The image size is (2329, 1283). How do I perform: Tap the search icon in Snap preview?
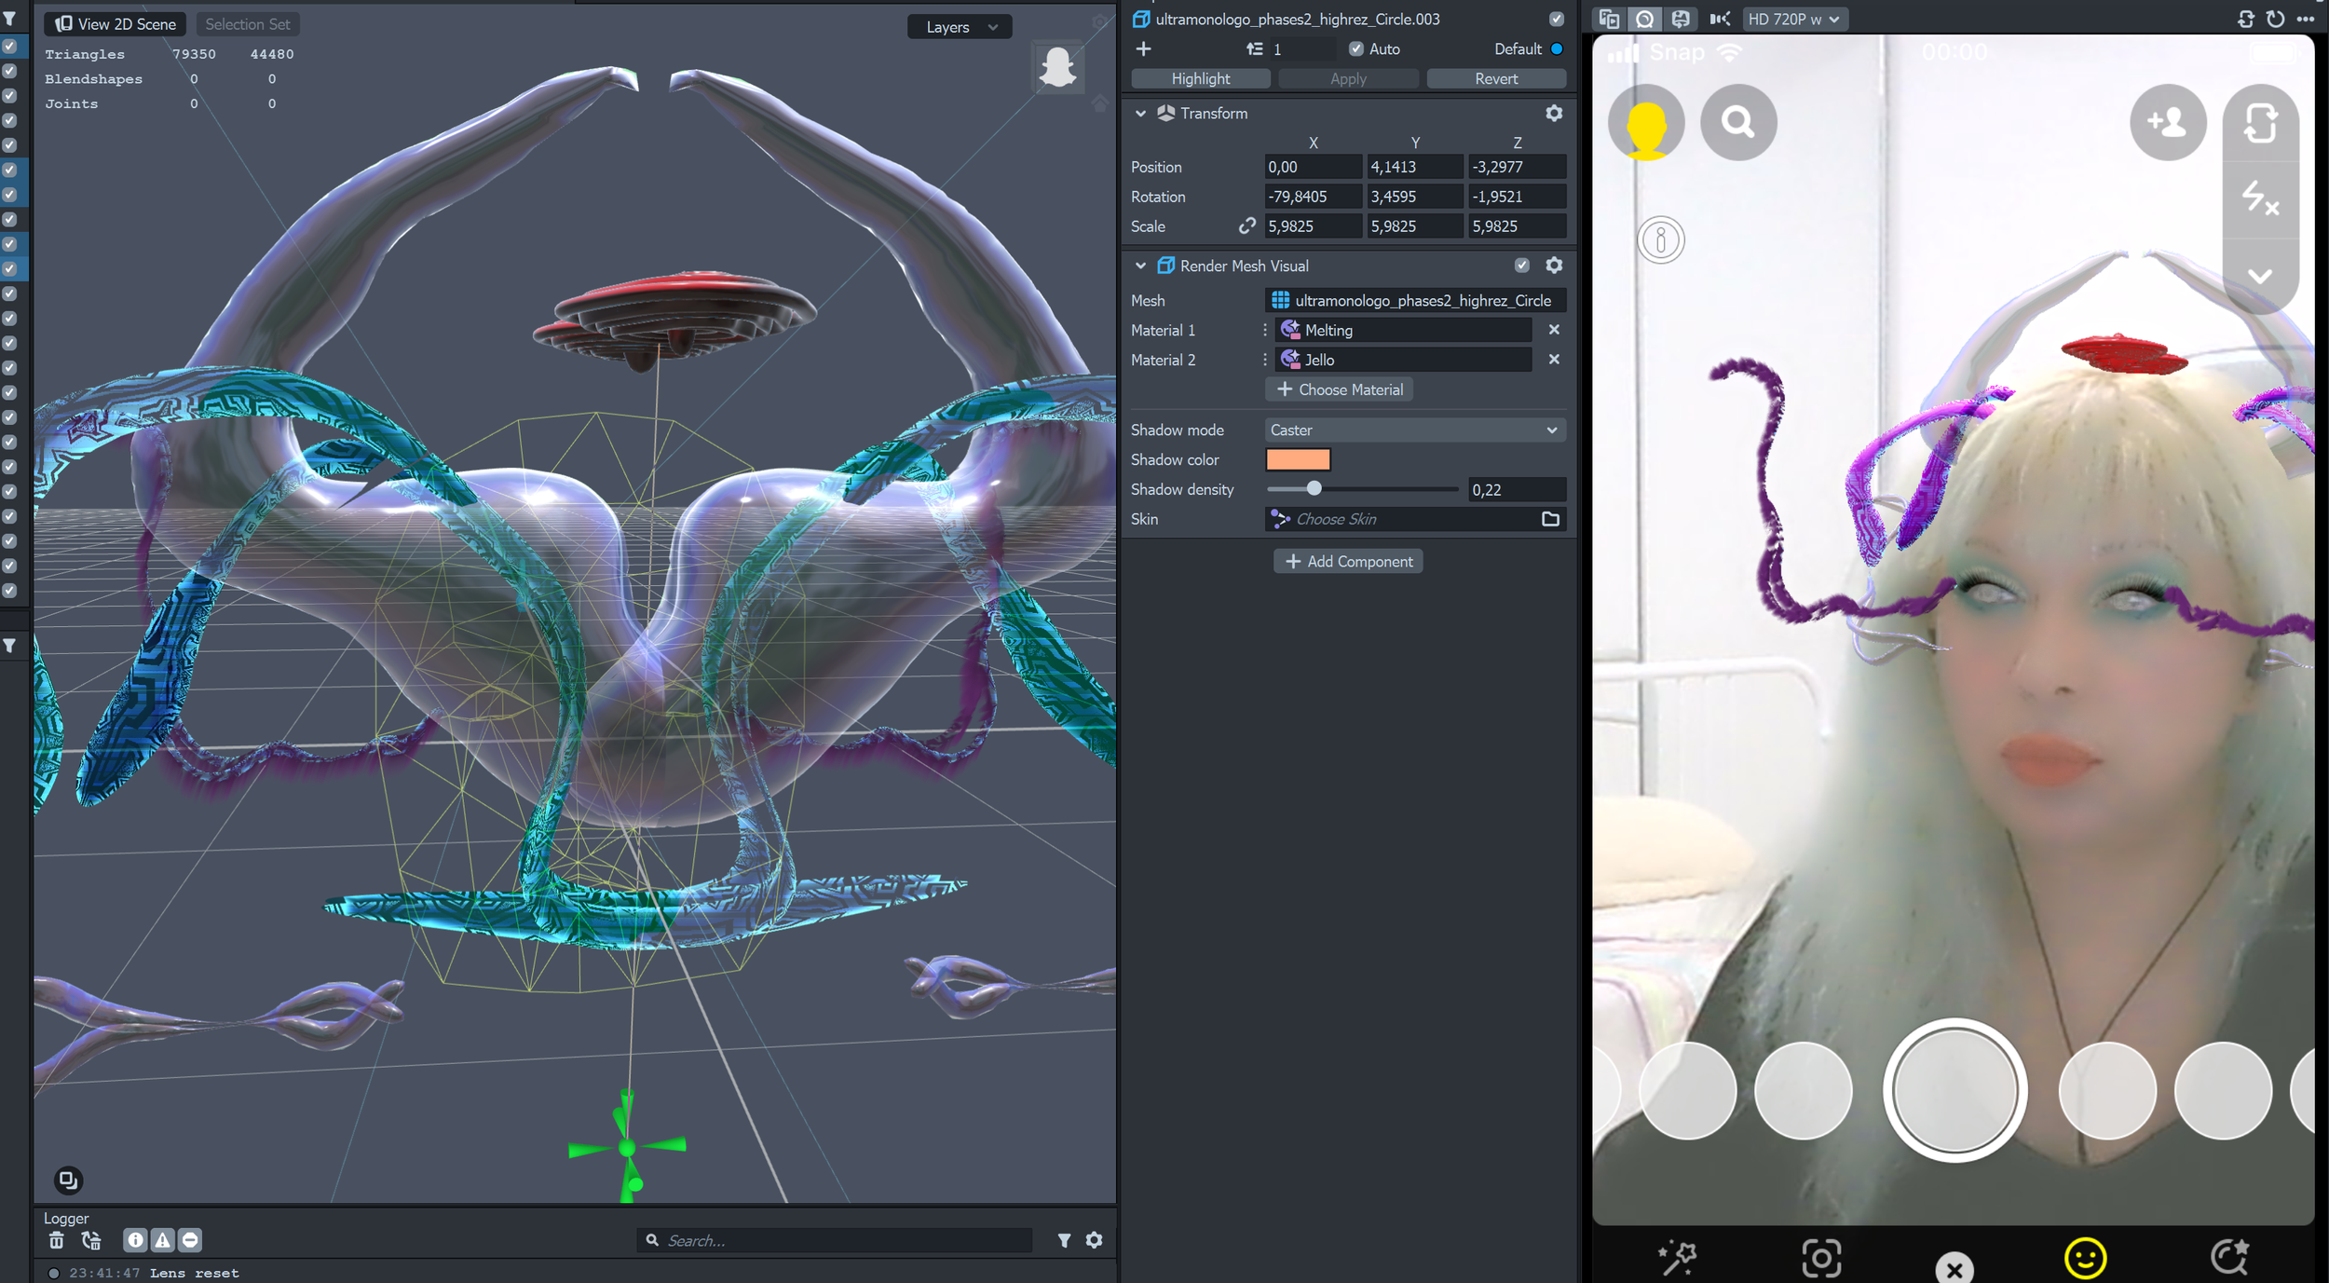(1738, 122)
